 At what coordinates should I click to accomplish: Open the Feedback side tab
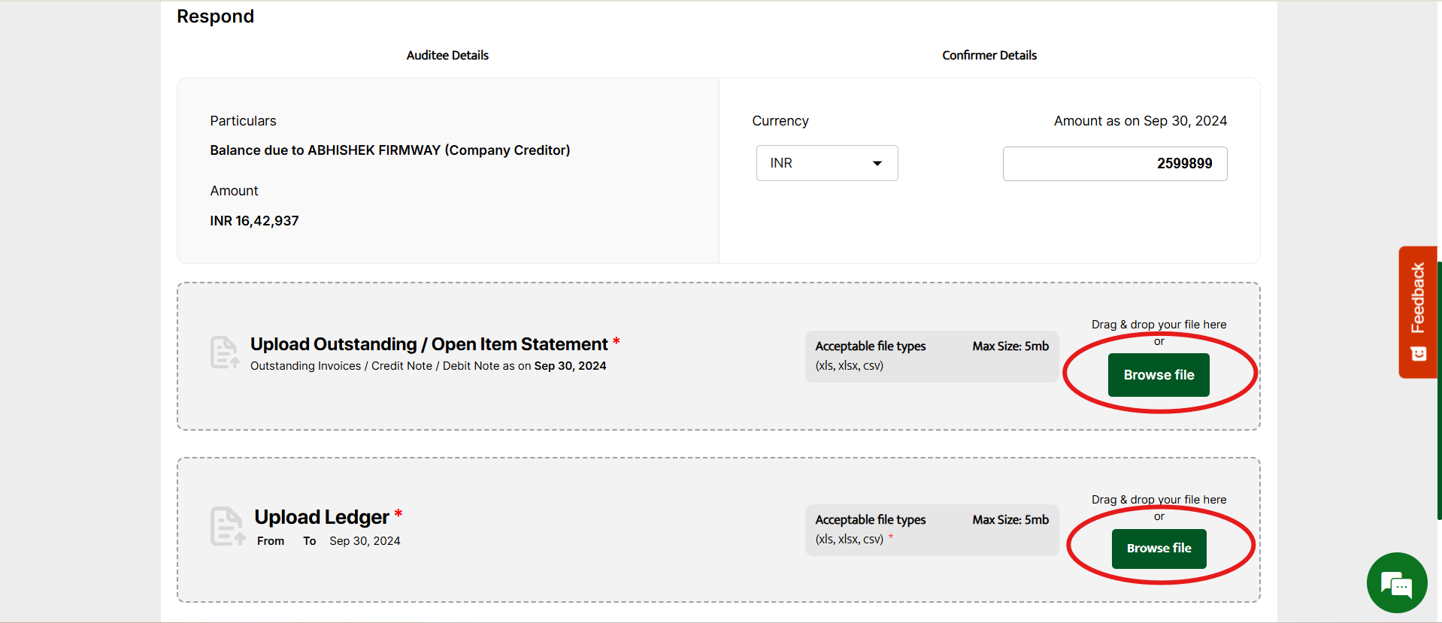tap(1417, 298)
